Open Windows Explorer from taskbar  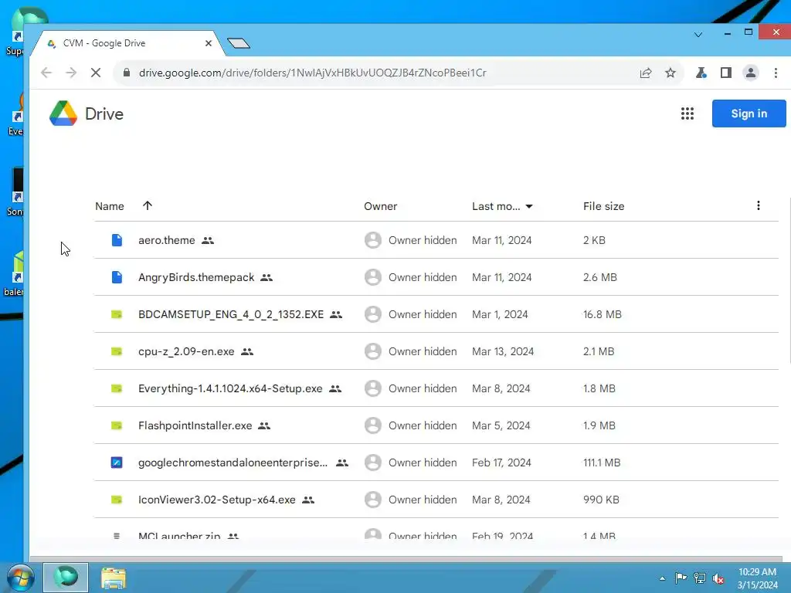click(113, 578)
